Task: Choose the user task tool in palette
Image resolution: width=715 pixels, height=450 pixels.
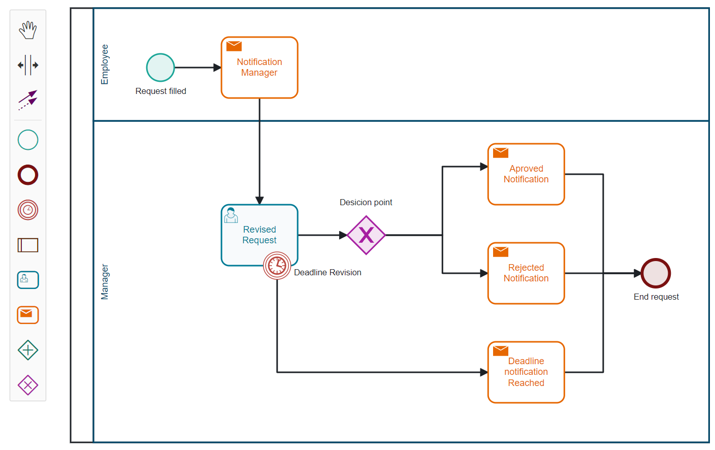Action: tap(28, 280)
